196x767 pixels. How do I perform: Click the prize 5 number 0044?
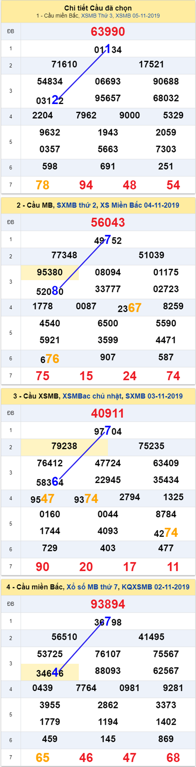click(108, 515)
